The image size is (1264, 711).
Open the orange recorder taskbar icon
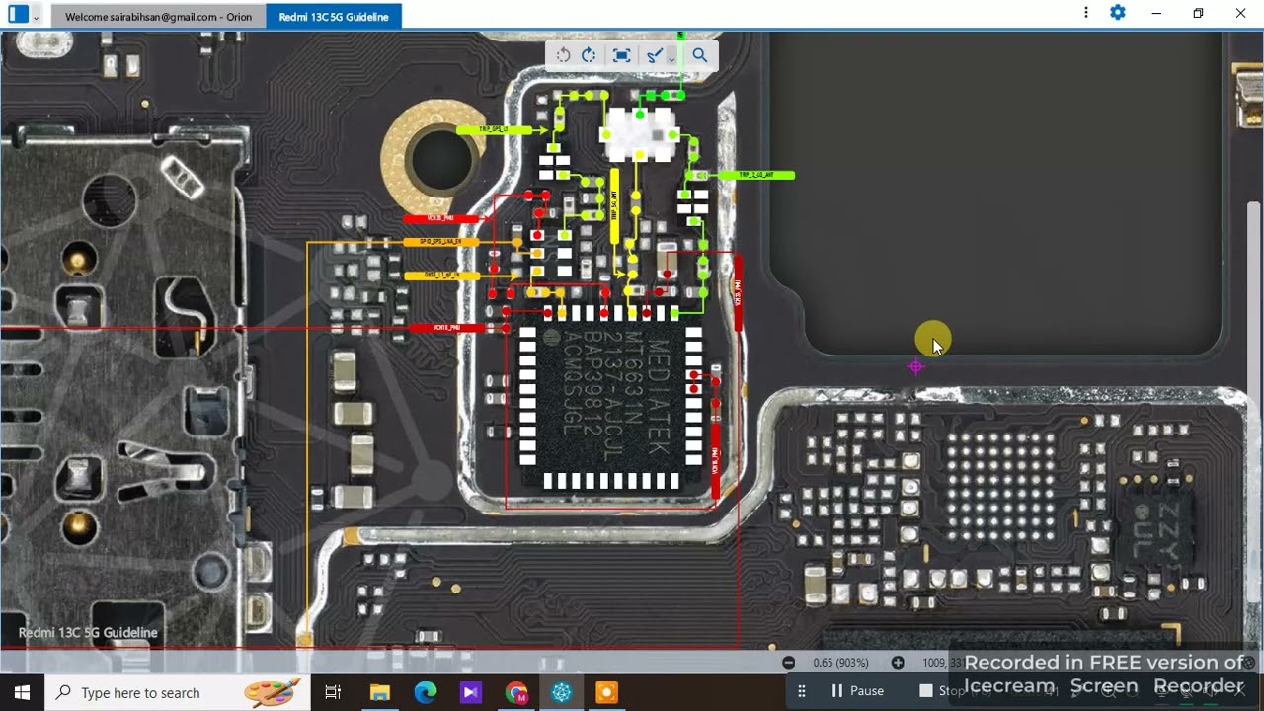click(x=607, y=692)
